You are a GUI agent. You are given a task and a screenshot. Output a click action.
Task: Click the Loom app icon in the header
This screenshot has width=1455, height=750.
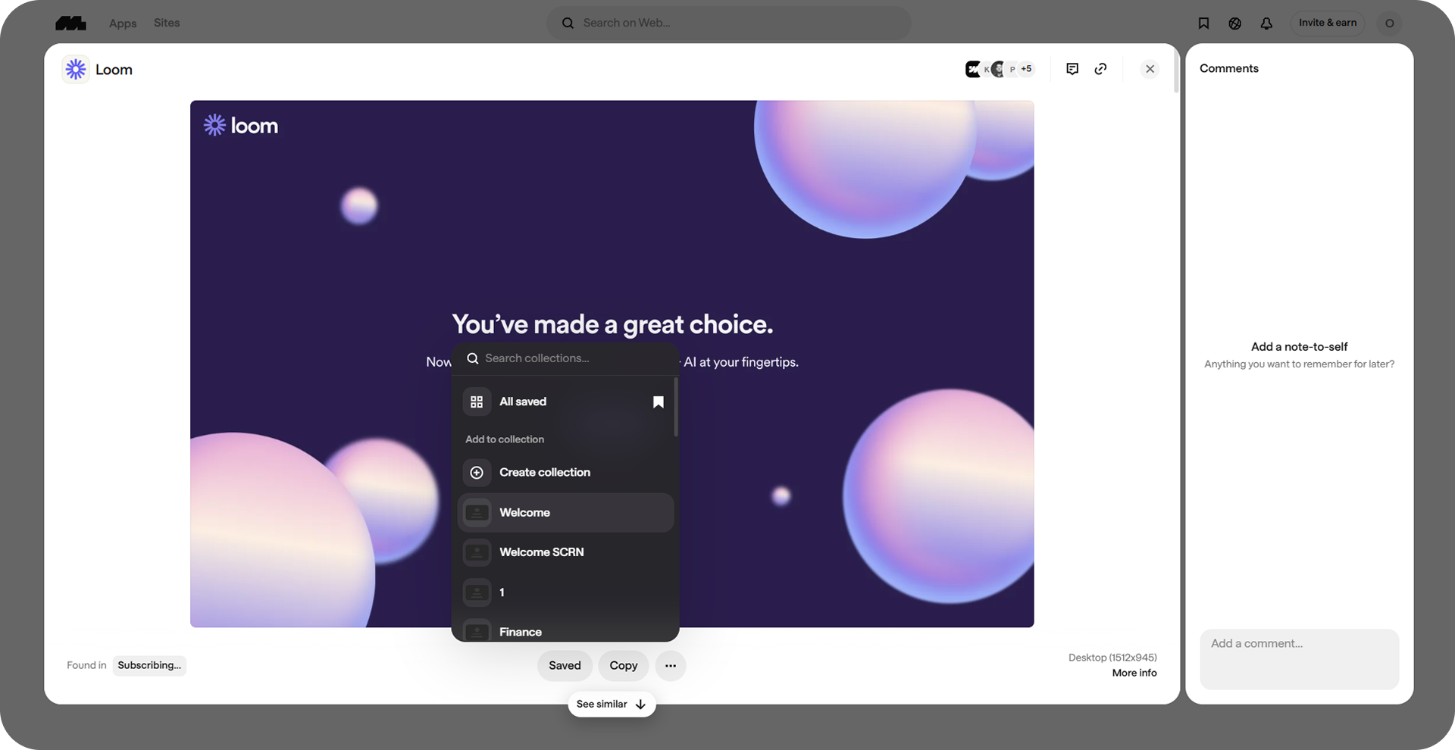76,69
